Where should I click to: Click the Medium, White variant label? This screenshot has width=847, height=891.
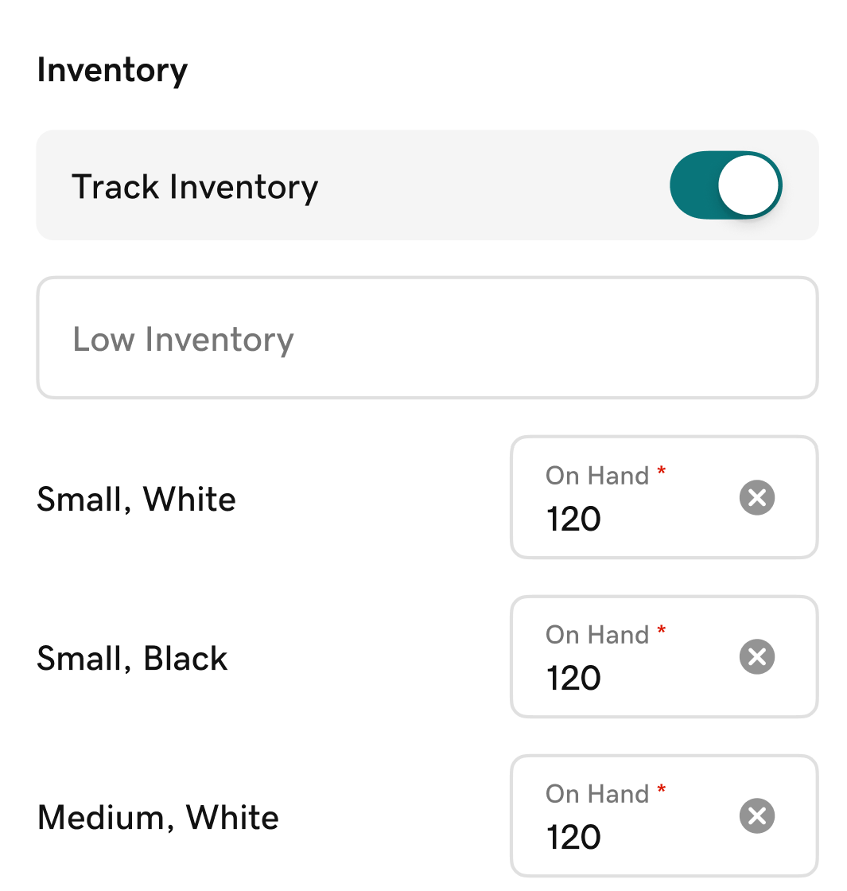pos(157,816)
